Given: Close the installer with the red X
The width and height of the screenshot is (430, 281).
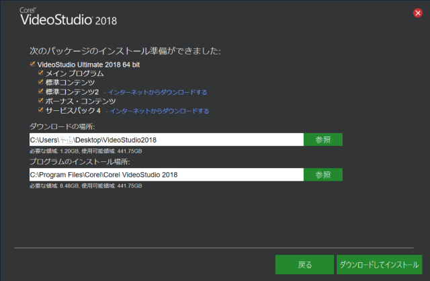Looking at the screenshot, I should click(418, 13).
